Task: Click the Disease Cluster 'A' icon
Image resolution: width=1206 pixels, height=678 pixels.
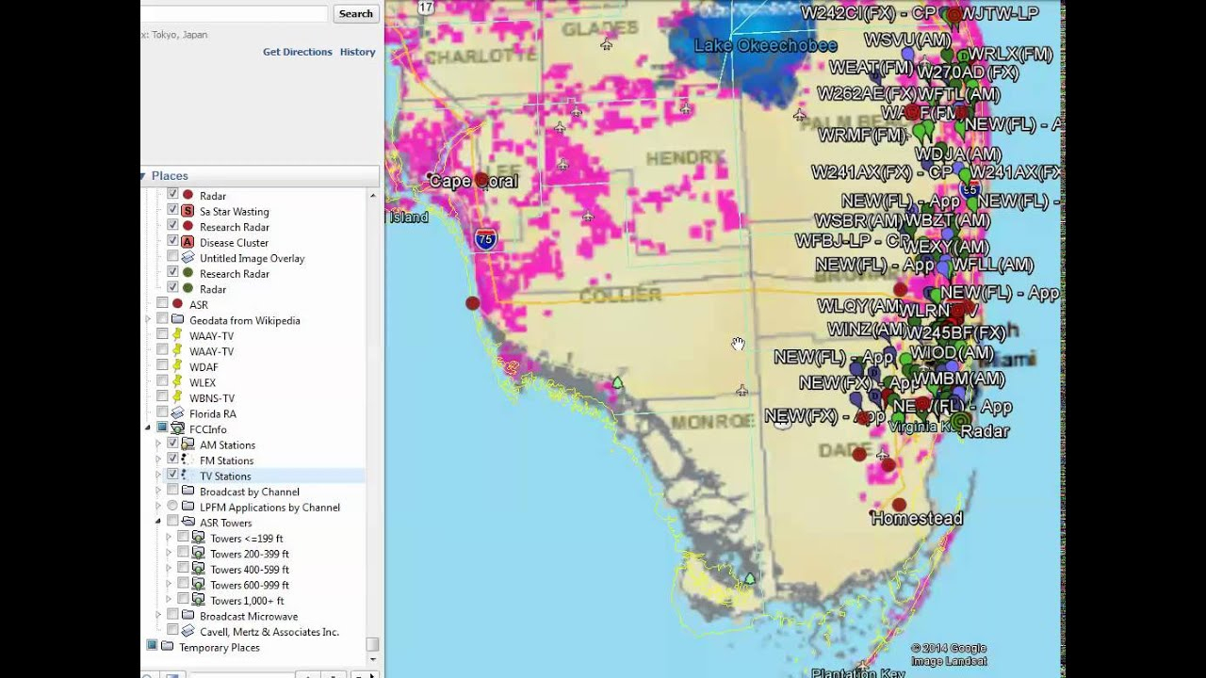Action: (x=187, y=242)
